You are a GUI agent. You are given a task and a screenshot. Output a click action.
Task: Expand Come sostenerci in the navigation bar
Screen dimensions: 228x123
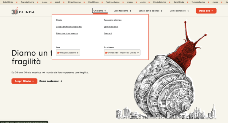click(179, 11)
